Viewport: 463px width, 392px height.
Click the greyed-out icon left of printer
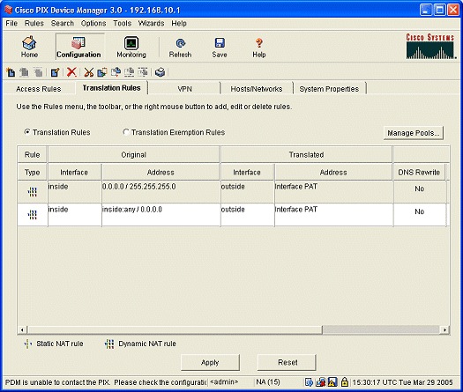point(143,72)
